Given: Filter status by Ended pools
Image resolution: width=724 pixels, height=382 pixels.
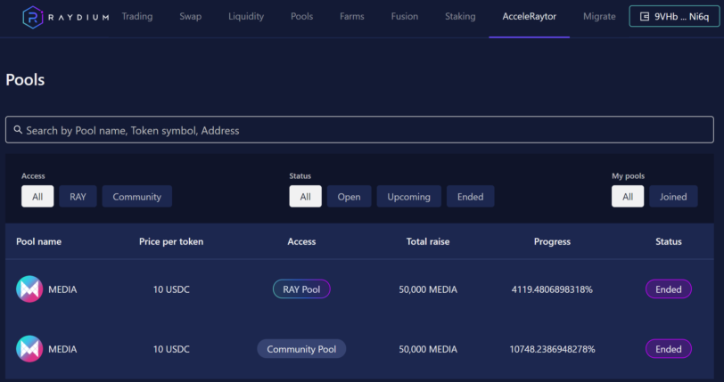Looking at the screenshot, I should tap(470, 197).
